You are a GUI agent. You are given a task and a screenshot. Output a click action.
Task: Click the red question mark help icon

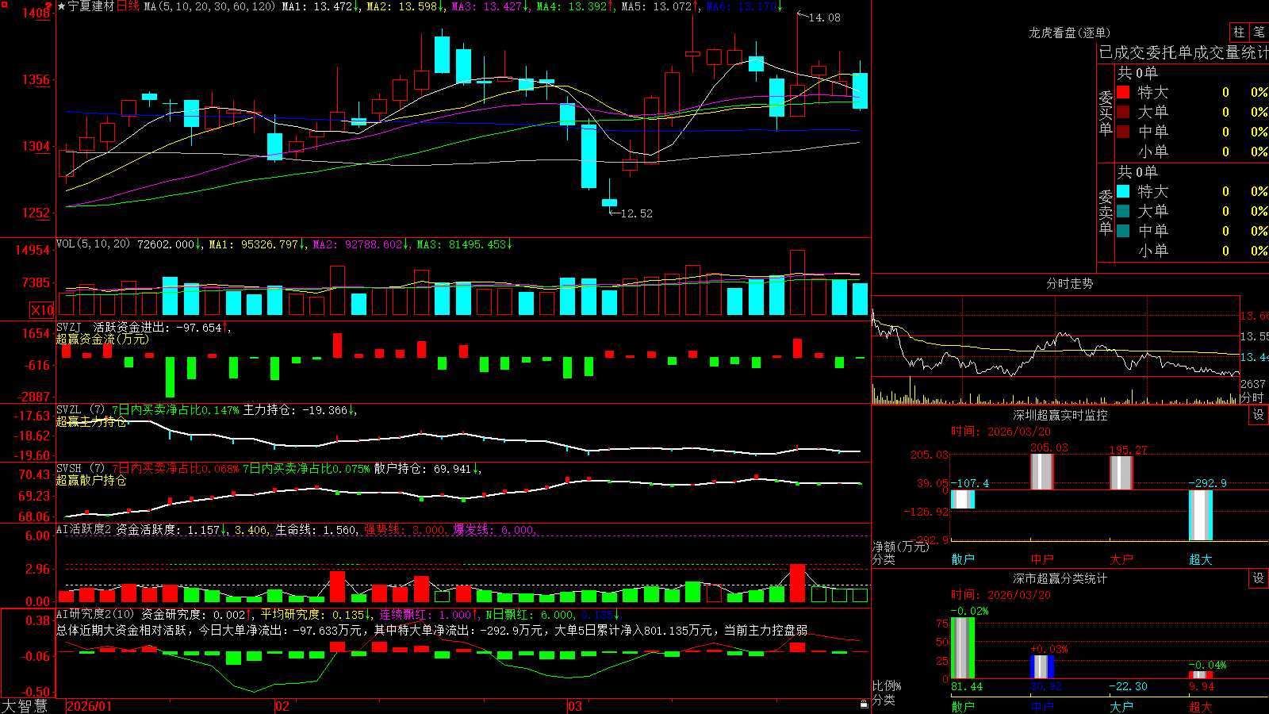(48, 6)
